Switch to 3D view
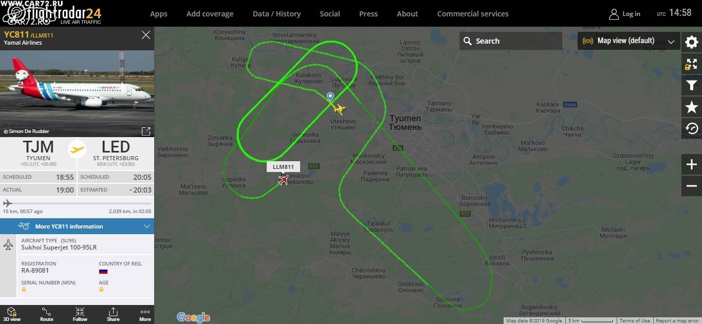The height and width of the screenshot is (324, 702). pyautogui.click(x=11, y=314)
